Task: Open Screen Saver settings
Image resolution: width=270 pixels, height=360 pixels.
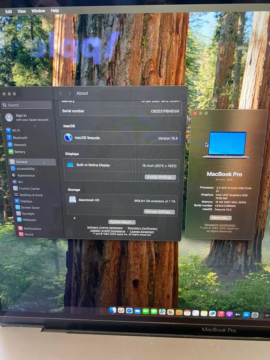Action: 28,208
